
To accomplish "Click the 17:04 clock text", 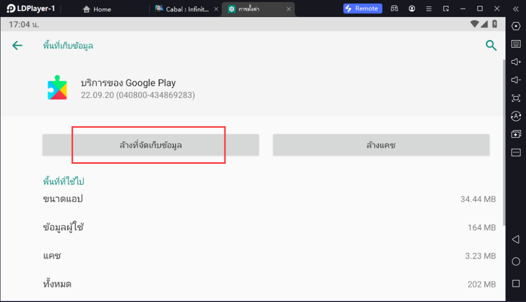I will tap(24, 25).
